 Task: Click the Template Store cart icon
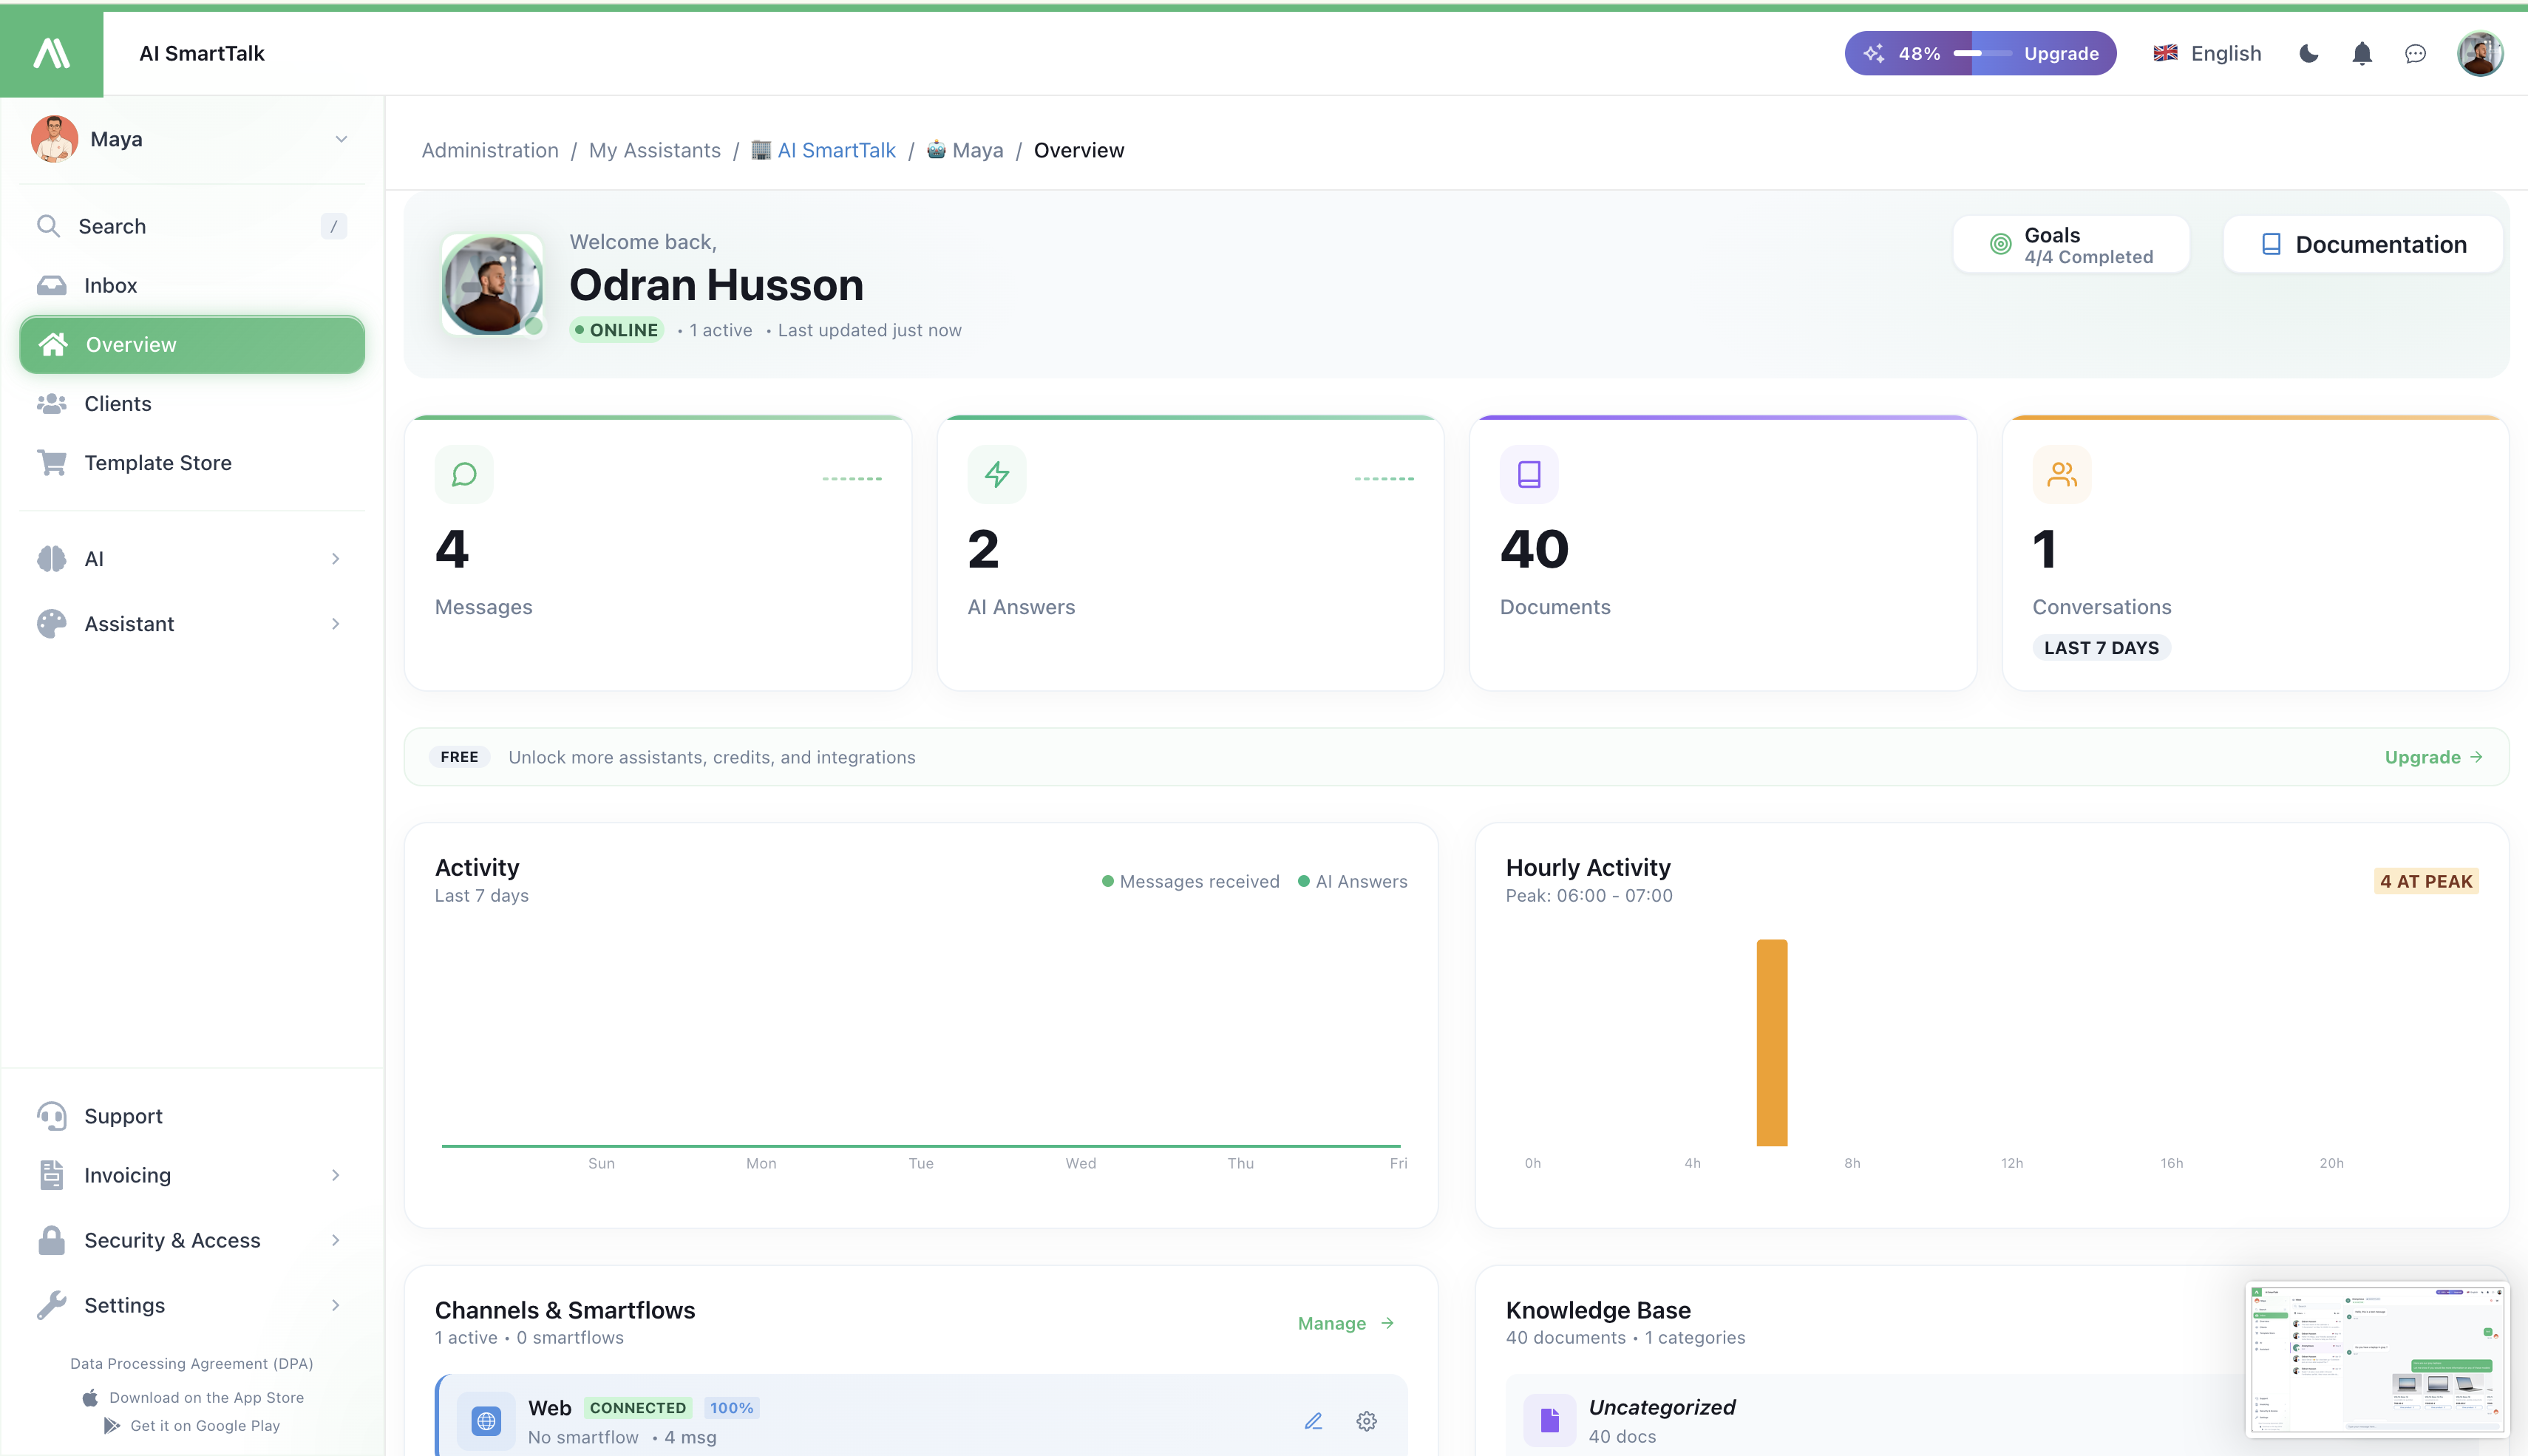tap(52, 462)
